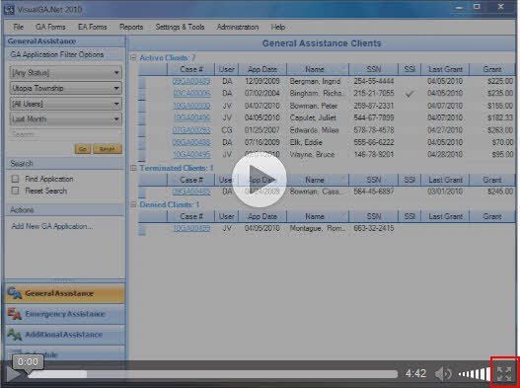Screen dimensions: 520x388
Task: Open the Utopia Township dropdown
Action: coord(66,88)
